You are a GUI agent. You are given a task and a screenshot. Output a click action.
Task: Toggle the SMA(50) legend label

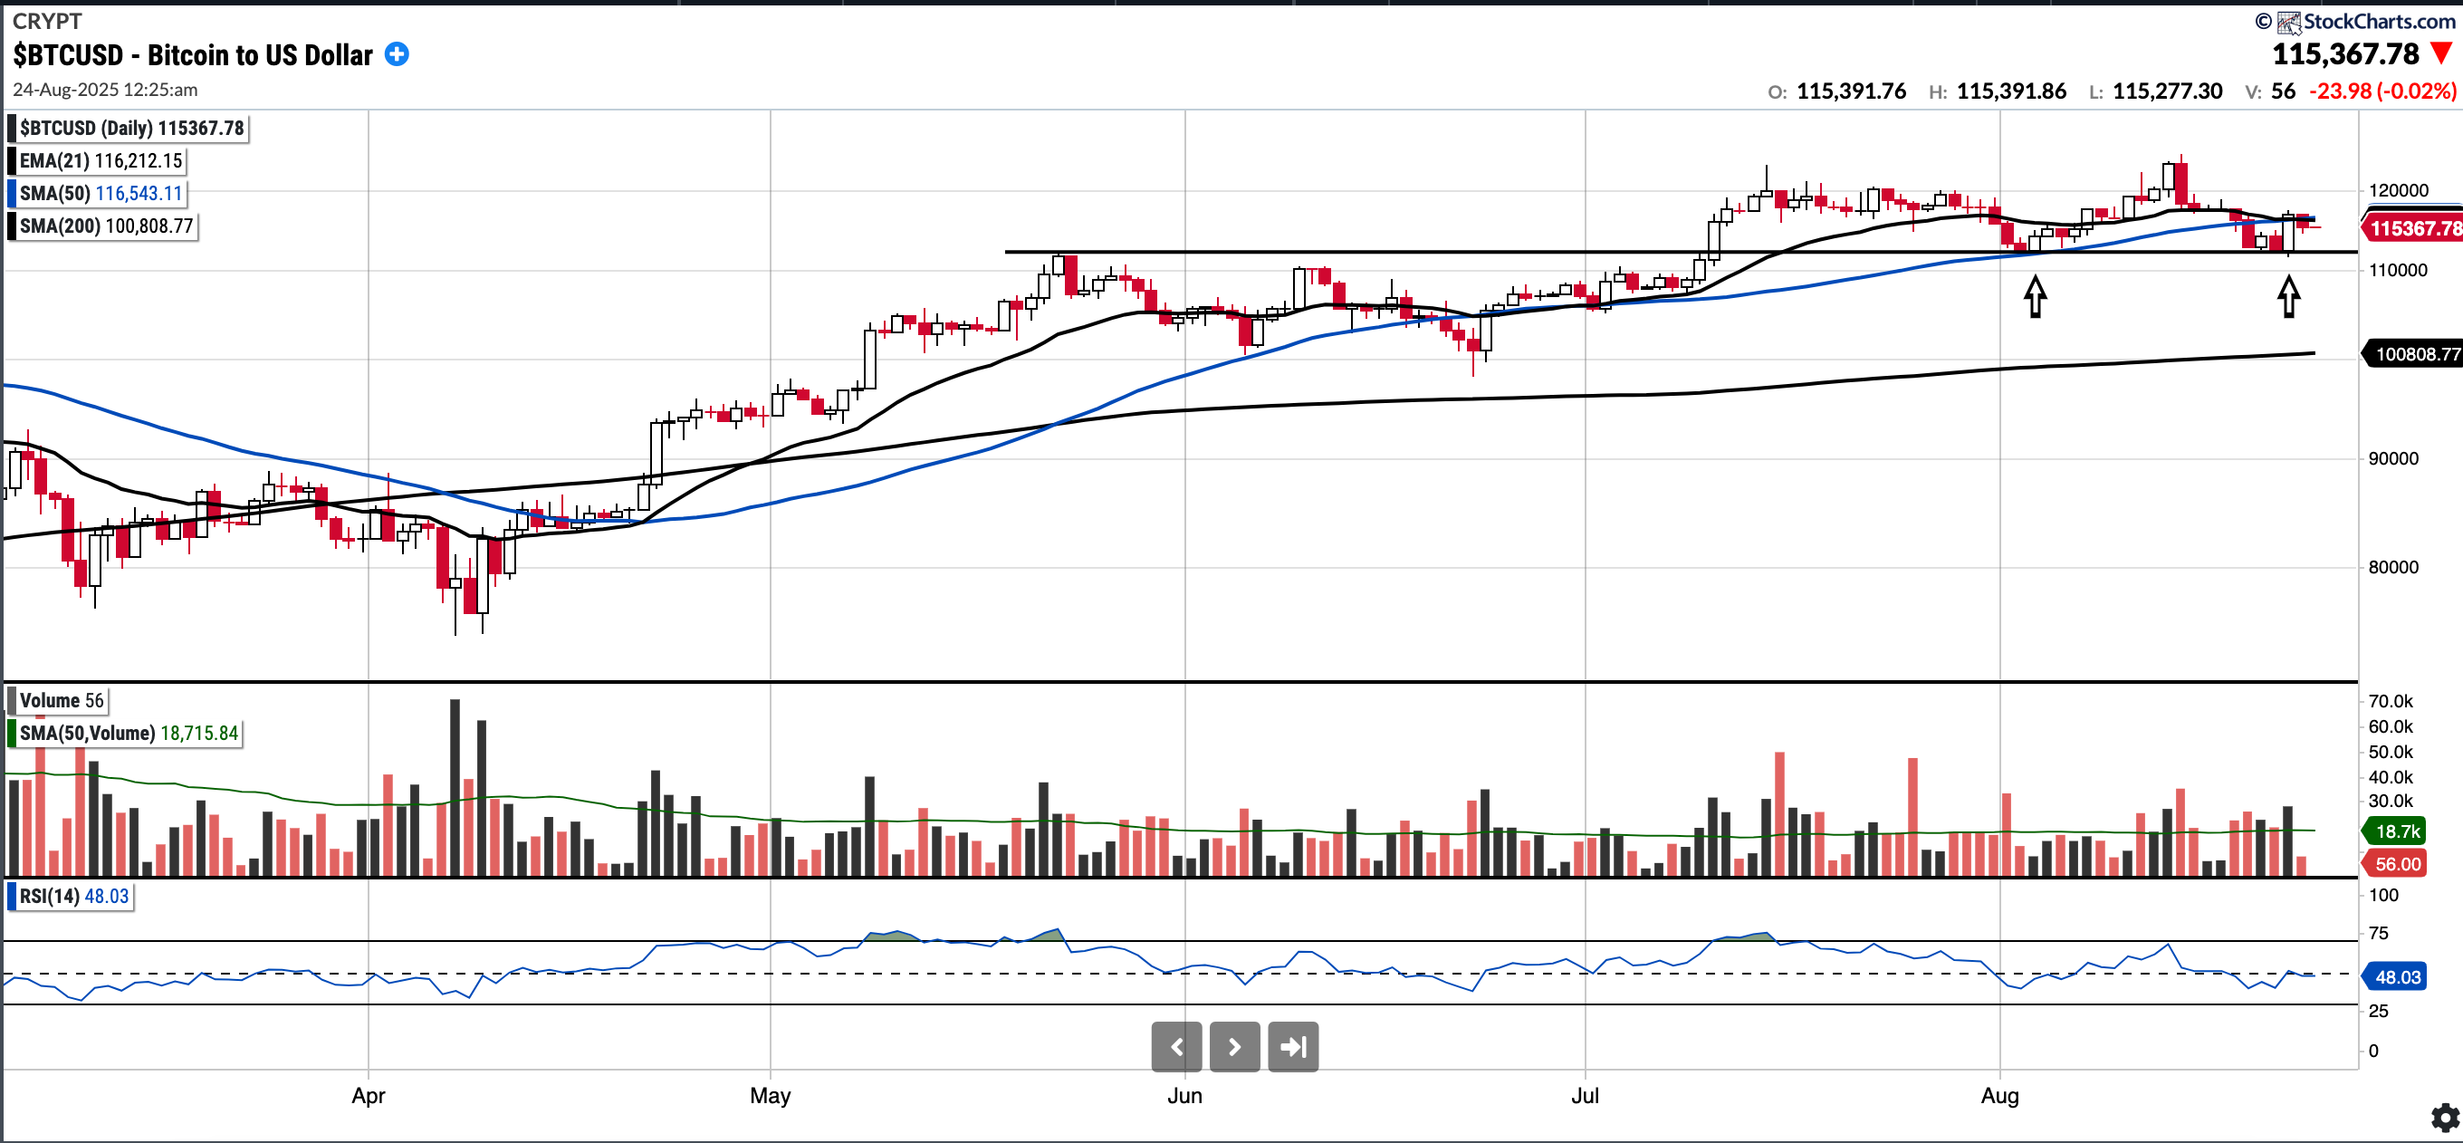[100, 193]
